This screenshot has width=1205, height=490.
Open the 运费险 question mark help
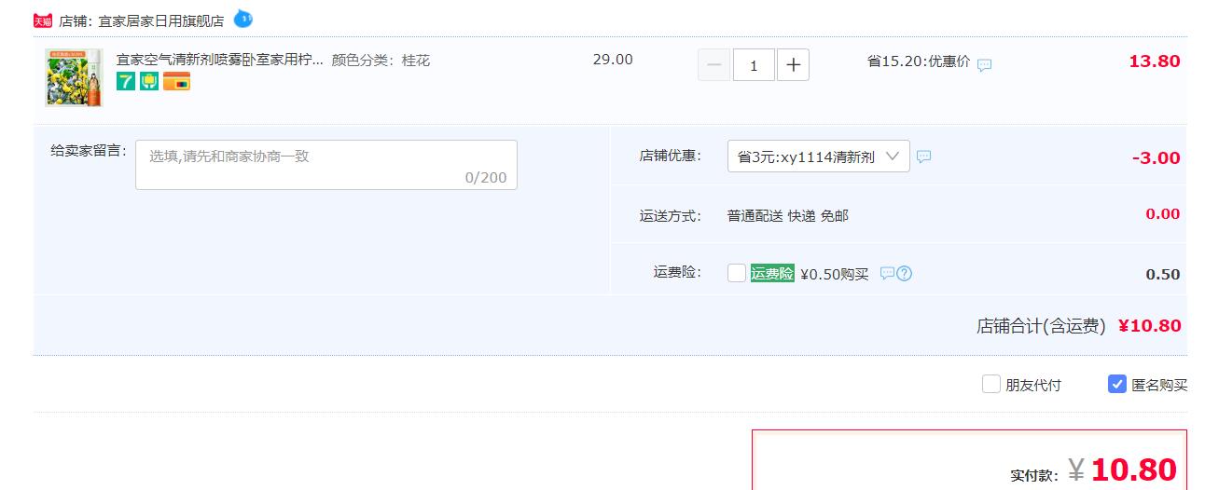[904, 273]
